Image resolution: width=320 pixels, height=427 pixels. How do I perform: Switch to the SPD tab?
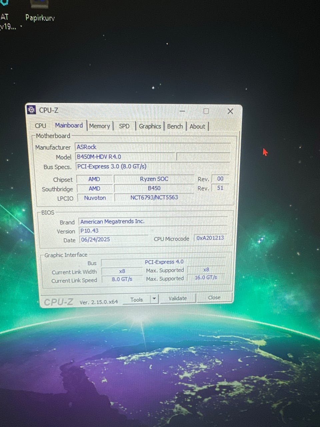coord(124,126)
